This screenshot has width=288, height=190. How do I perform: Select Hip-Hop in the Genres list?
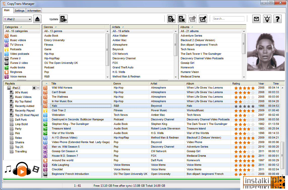pyautogui.click(x=74, y=54)
